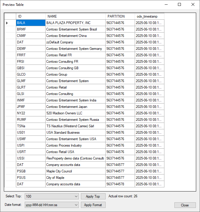
Task: Click the Contoso Retail USA cell
Action: [x=75, y=152]
